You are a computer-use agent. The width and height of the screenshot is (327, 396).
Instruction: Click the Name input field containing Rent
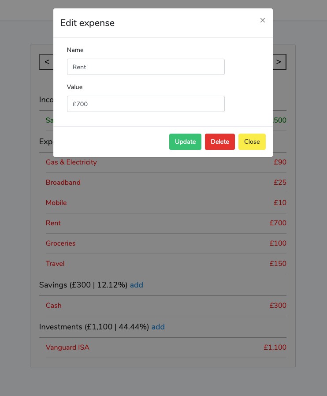(x=145, y=67)
